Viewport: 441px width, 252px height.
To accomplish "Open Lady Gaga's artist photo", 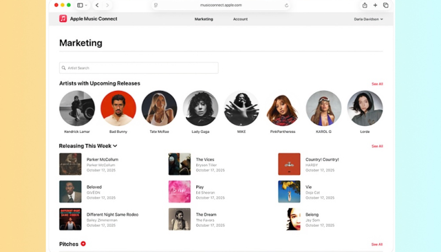I will tap(201, 108).
